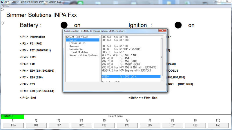Select ME9.2 / MEV9 for N45 / N46
The image size is (232, 130).
pos(119,55)
